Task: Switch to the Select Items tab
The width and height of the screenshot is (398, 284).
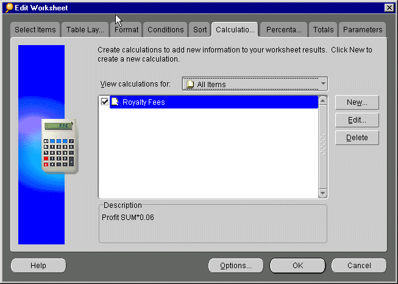Action: click(35, 29)
